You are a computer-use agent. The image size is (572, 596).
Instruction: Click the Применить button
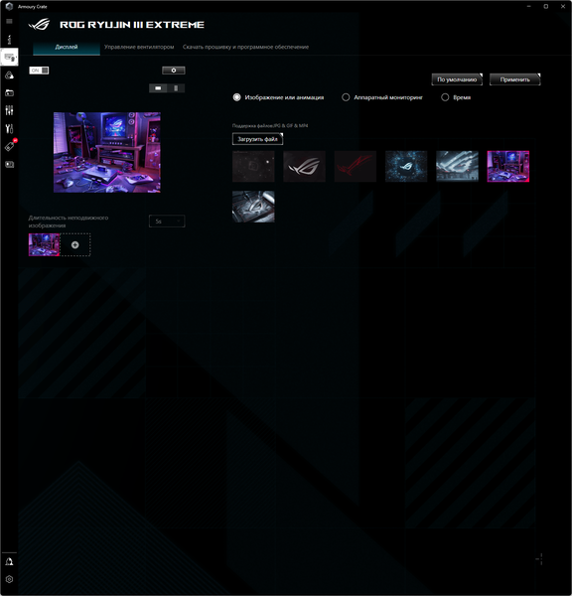[x=514, y=79]
